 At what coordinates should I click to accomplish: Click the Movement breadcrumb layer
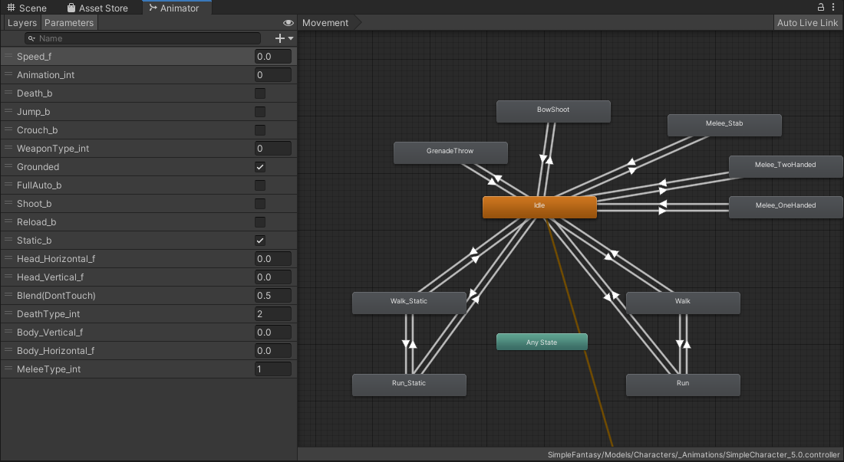coord(325,23)
